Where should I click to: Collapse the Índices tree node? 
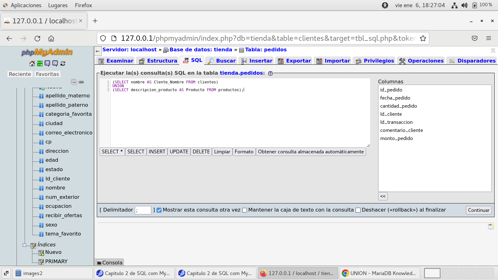[x=25, y=245]
